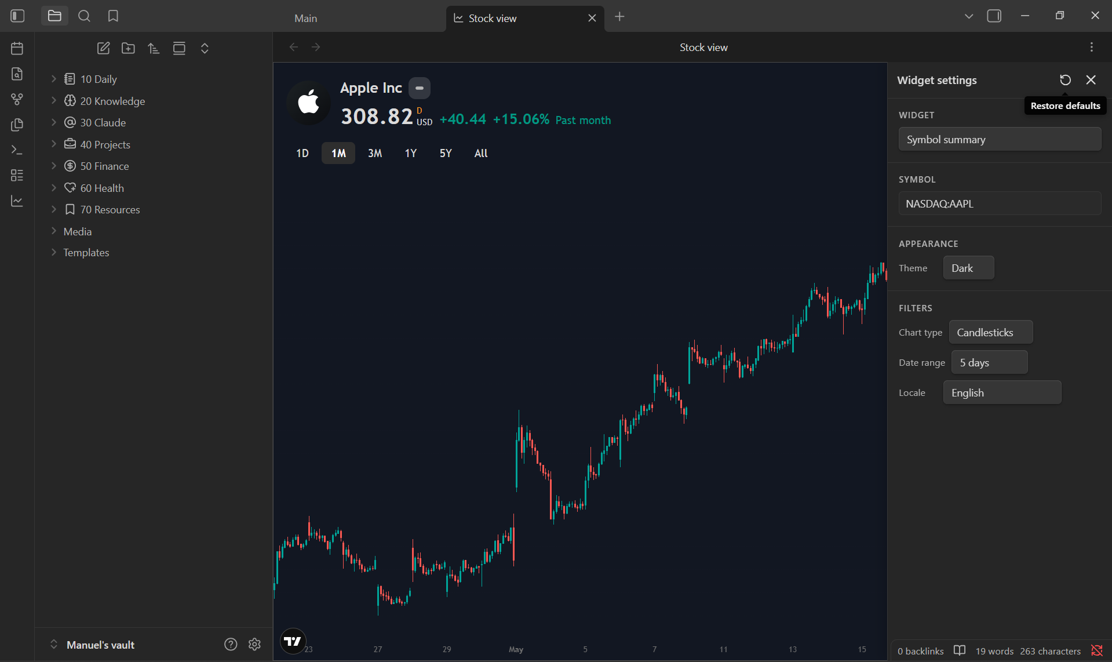Open the tab list dropdown arrow

969,16
